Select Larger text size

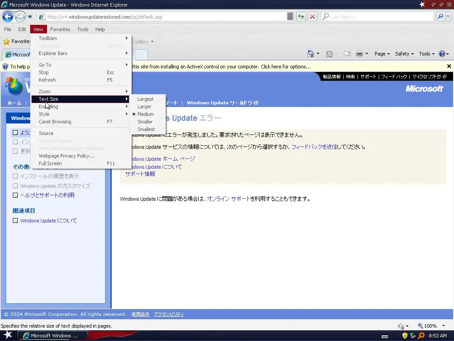click(147, 107)
